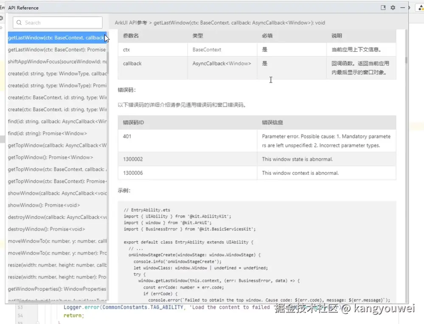Click 'return;' line in the editor behind
This screenshot has width=424, height=324.
[x=74, y=316]
